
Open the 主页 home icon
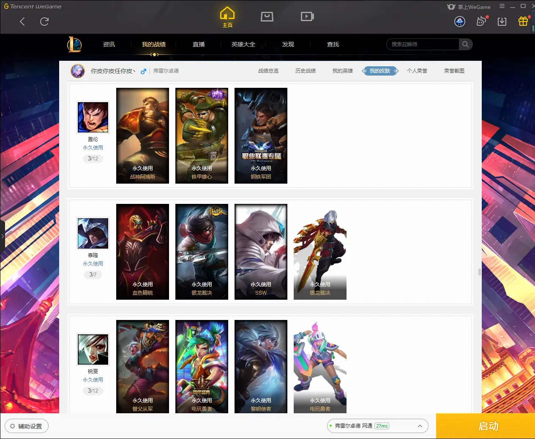click(x=227, y=17)
